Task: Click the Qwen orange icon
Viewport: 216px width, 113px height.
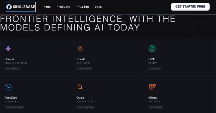Action: click(x=80, y=87)
